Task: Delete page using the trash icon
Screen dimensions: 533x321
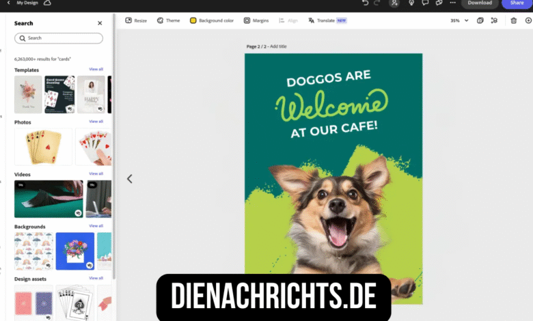Action: [513, 20]
